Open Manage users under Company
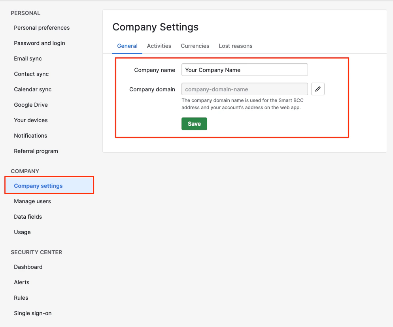 (32, 201)
